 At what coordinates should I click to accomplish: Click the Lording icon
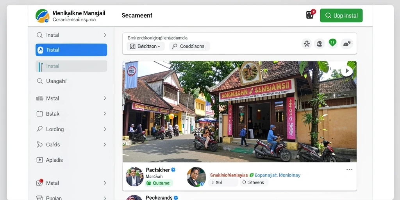[x=39, y=129]
